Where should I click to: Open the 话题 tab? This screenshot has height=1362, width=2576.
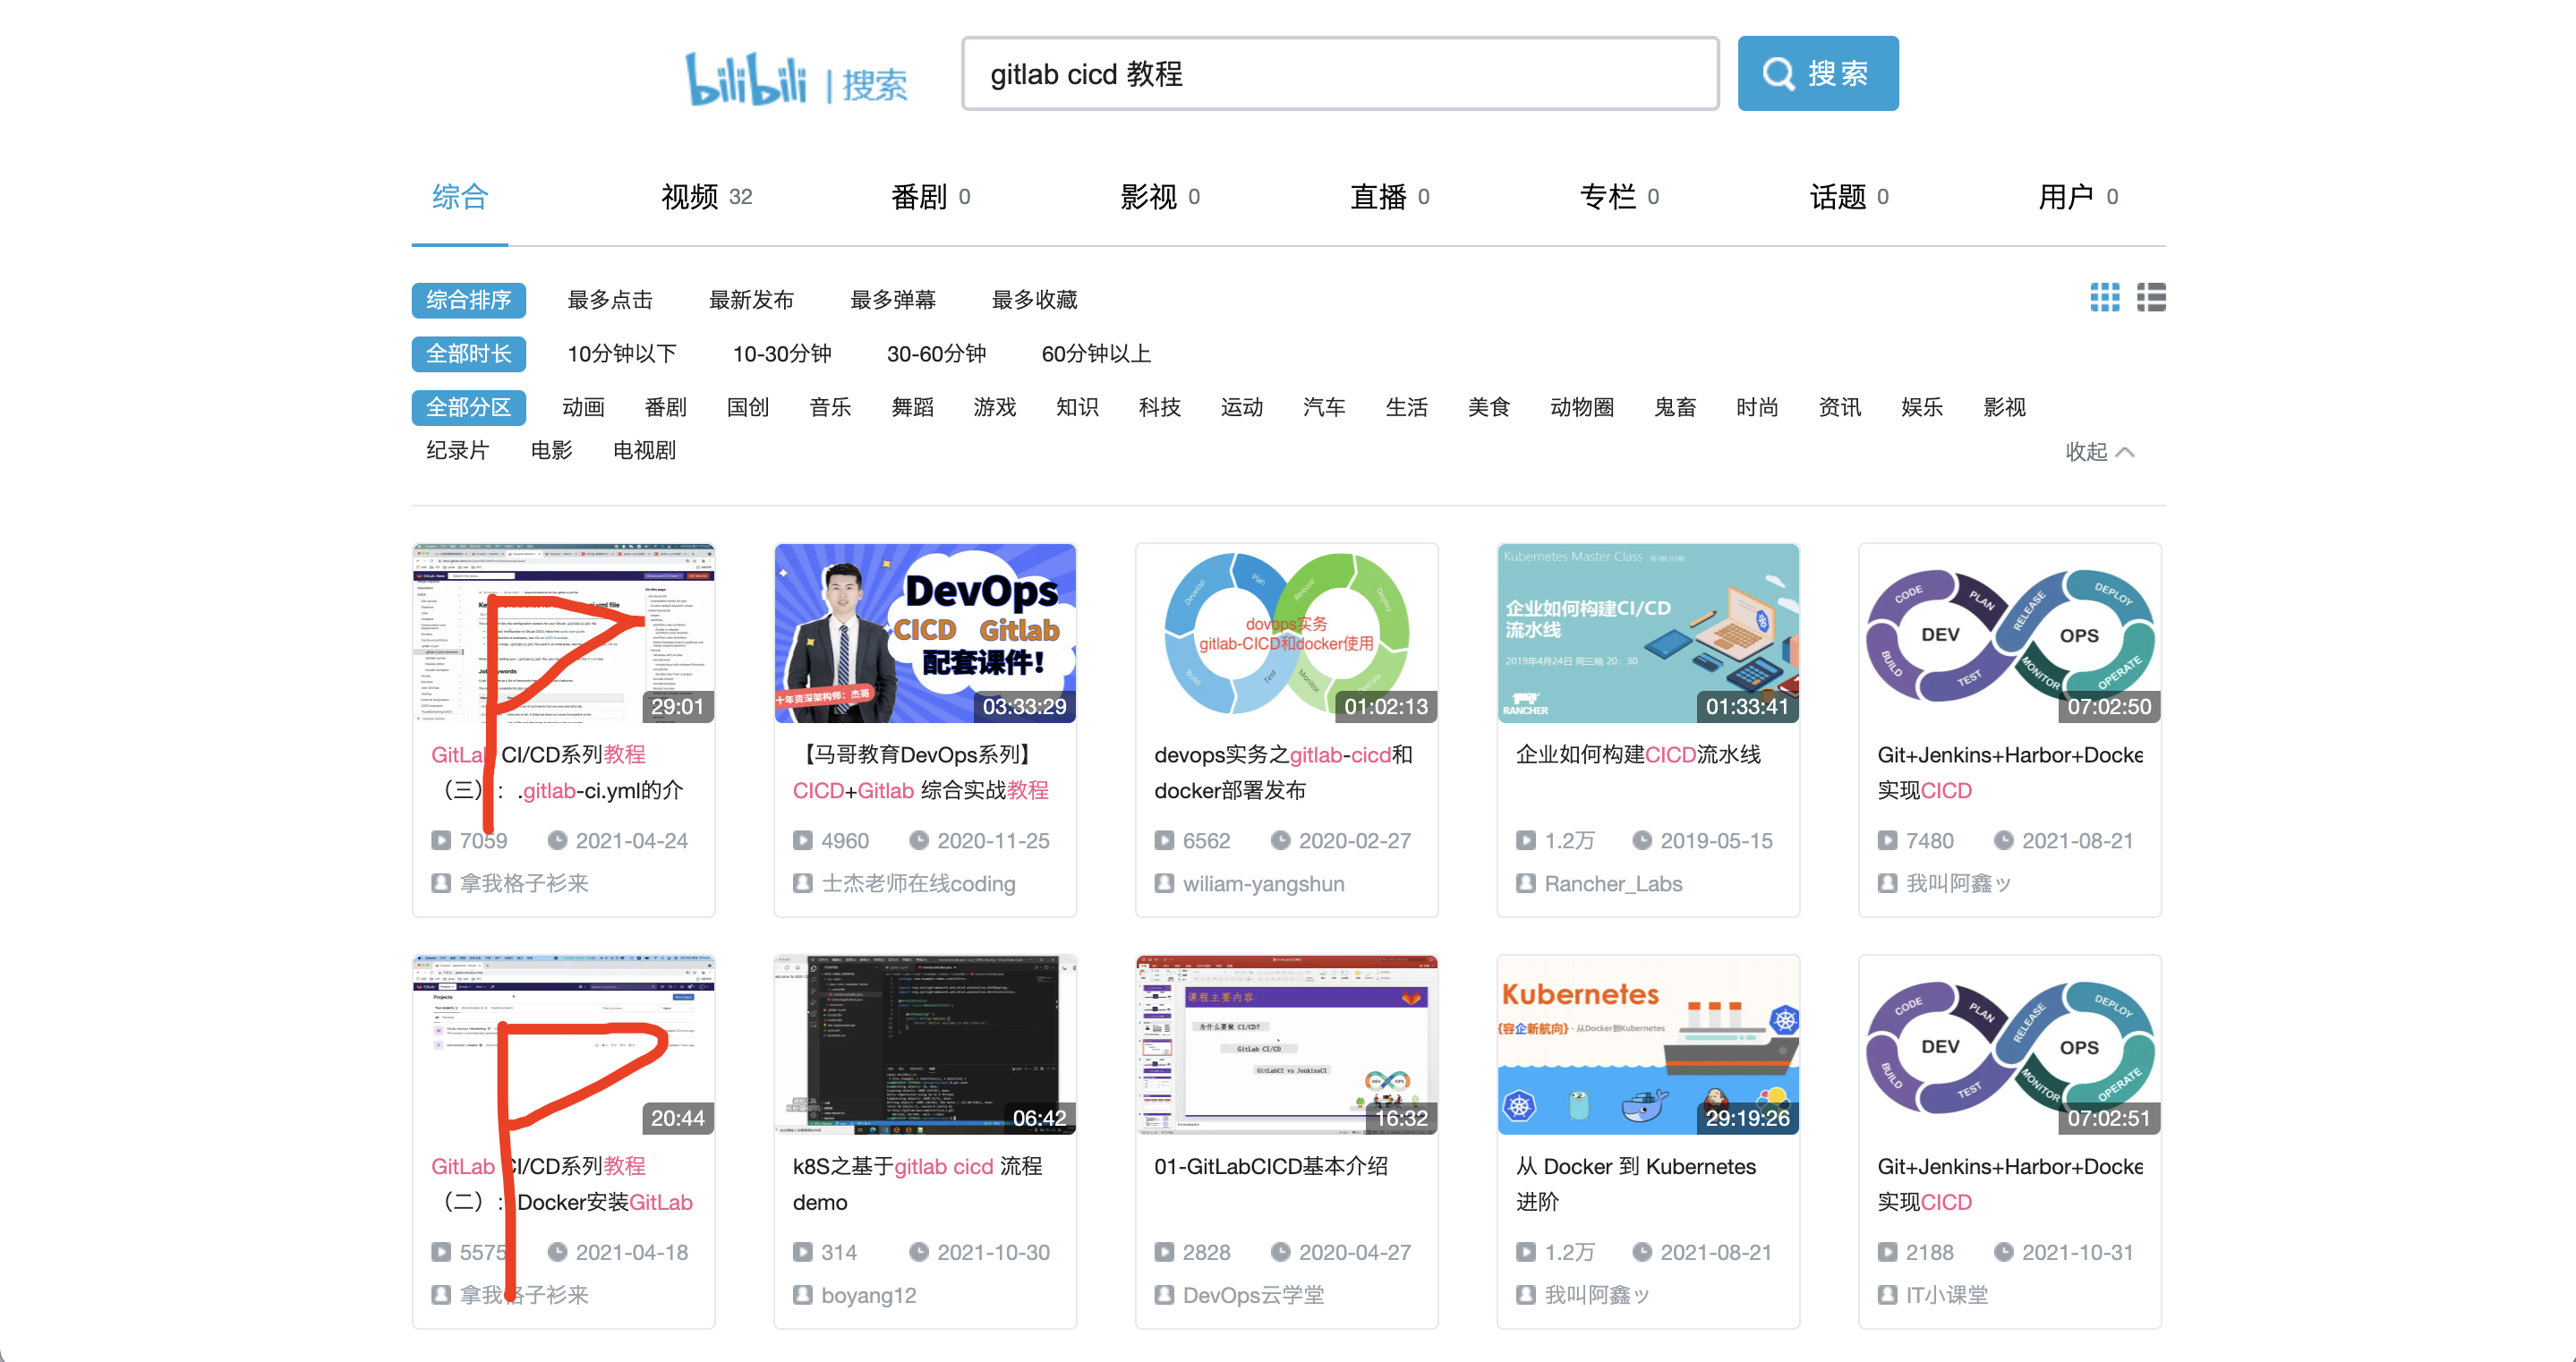[x=1849, y=197]
